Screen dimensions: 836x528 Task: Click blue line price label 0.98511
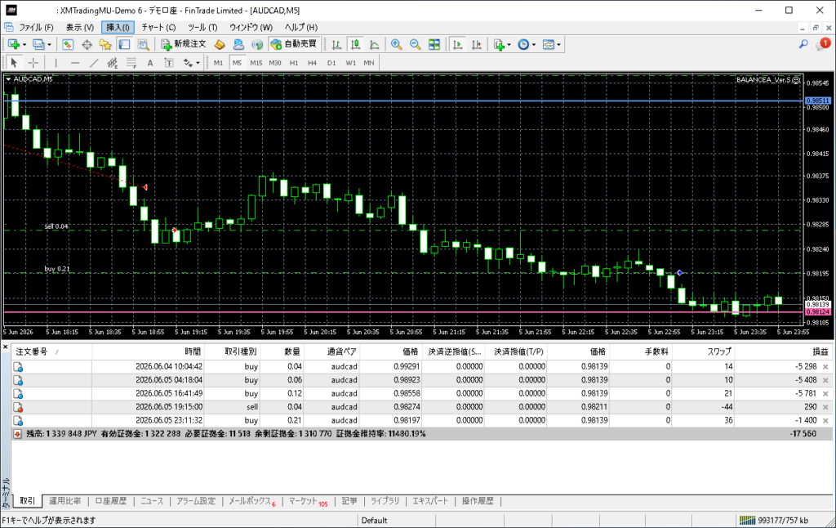[x=818, y=101]
